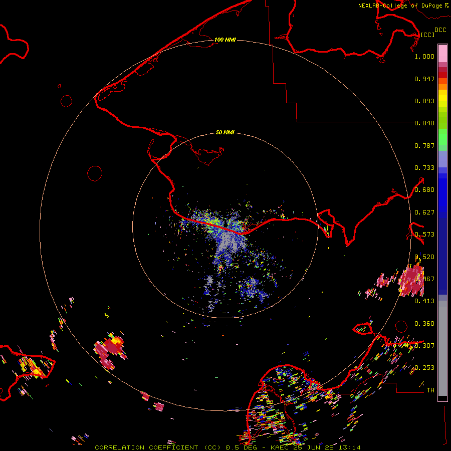Click the 0.840 scale value
This screenshot has width=451, height=451.
coord(424,123)
